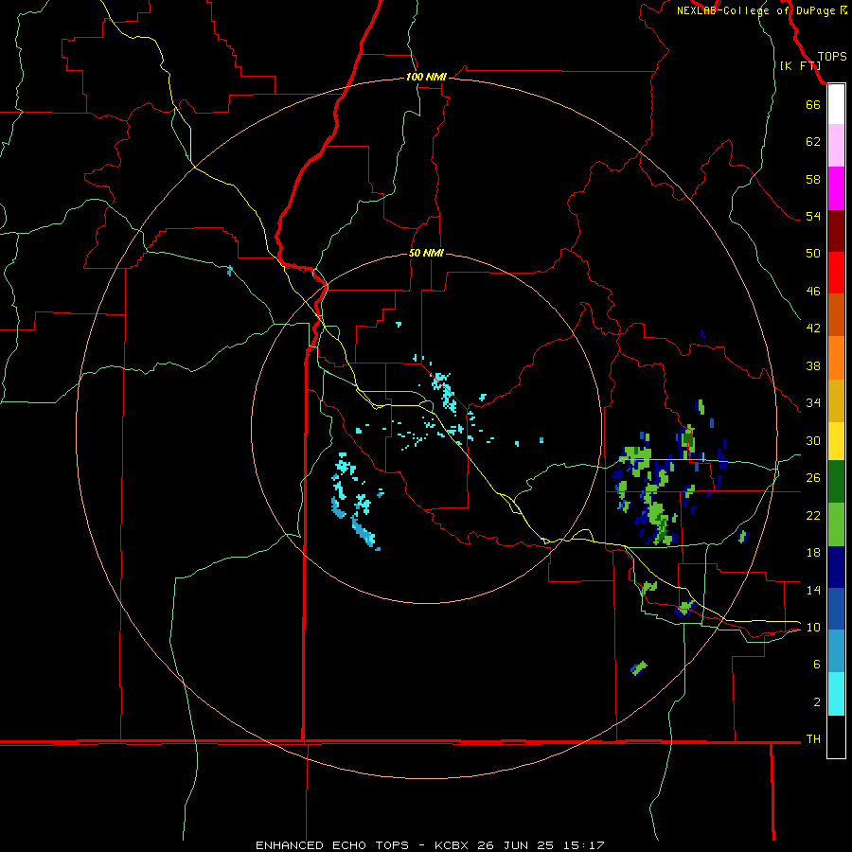Select the dark maroon legend band

pyautogui.click(x=836, y=231)
